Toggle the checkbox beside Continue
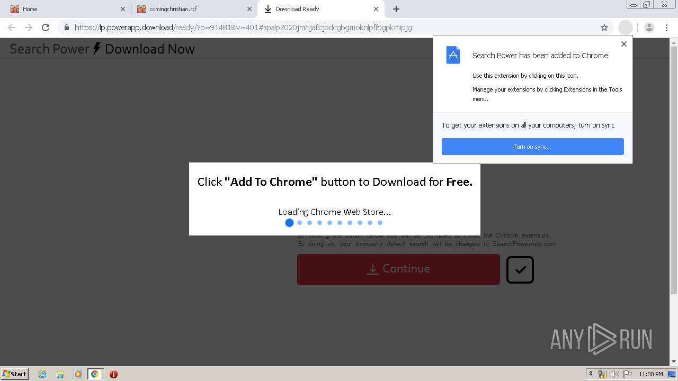The image size is (678, 381). click(x=520, y=270)
